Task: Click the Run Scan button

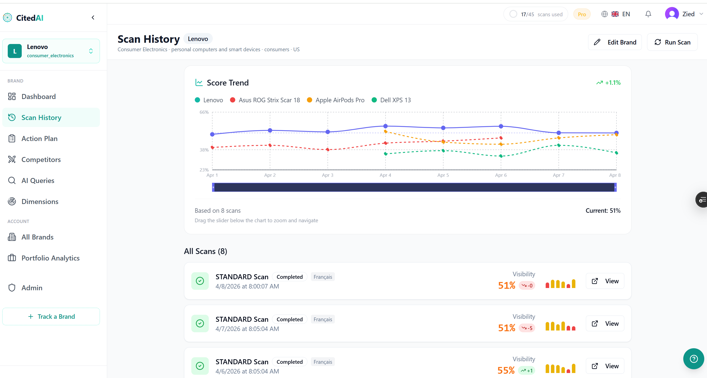Action: [672, 42]
